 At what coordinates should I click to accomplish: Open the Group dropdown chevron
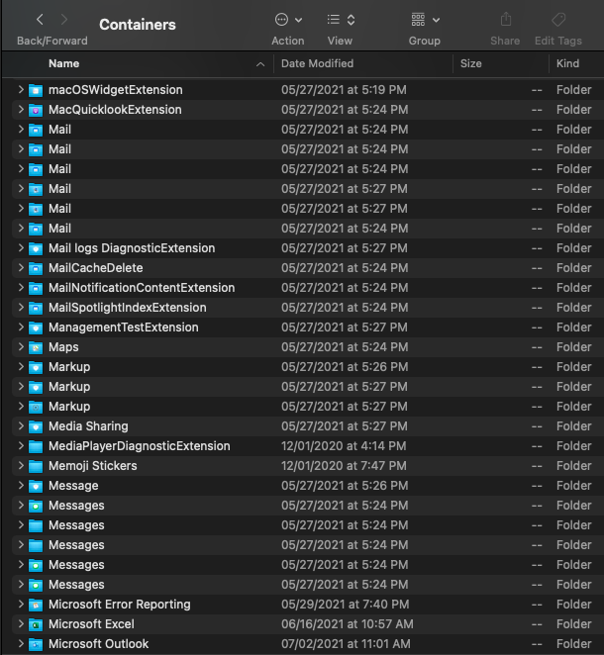pyautogui.click(x=436, y=20)
